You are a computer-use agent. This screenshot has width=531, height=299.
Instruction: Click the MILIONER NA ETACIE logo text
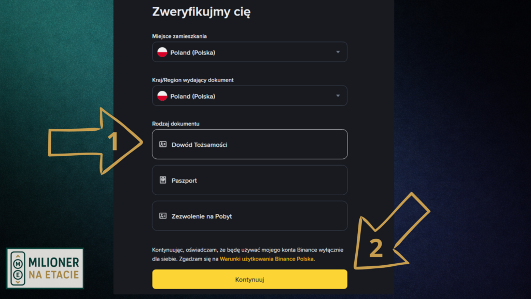54,268
